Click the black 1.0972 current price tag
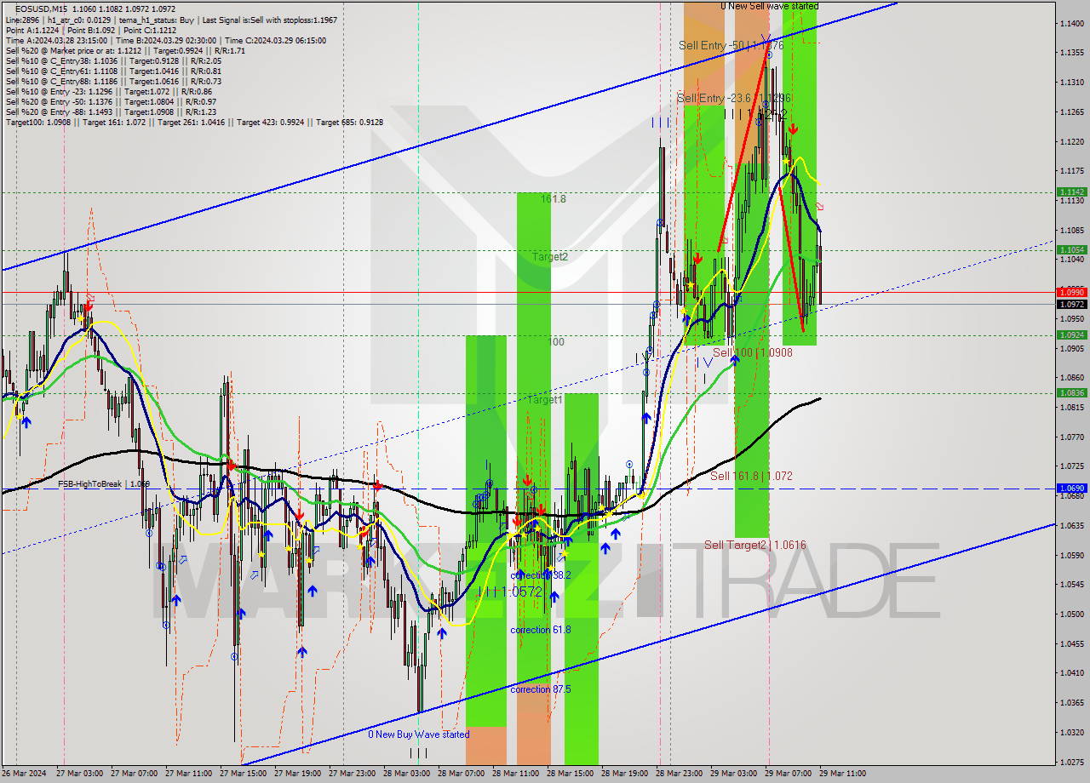Screen dimensions: 1090x783 [x=1071, y=304]
